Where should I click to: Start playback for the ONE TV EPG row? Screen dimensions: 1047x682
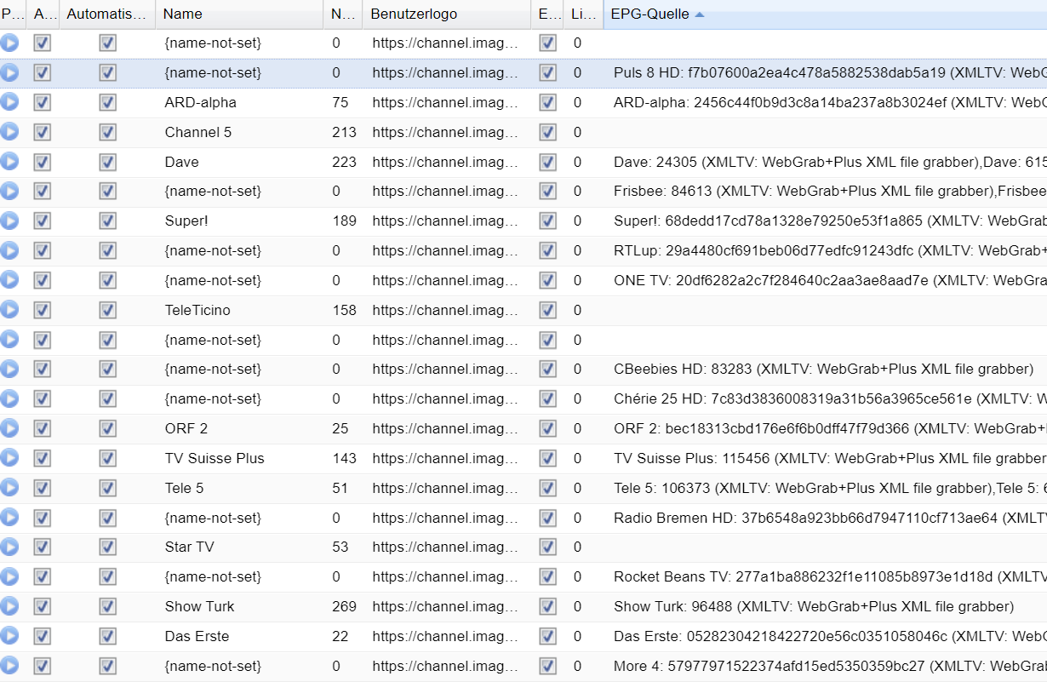[x=9, y=280]
